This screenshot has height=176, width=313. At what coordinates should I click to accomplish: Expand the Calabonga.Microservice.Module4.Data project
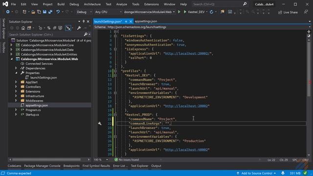coord(11,50)
